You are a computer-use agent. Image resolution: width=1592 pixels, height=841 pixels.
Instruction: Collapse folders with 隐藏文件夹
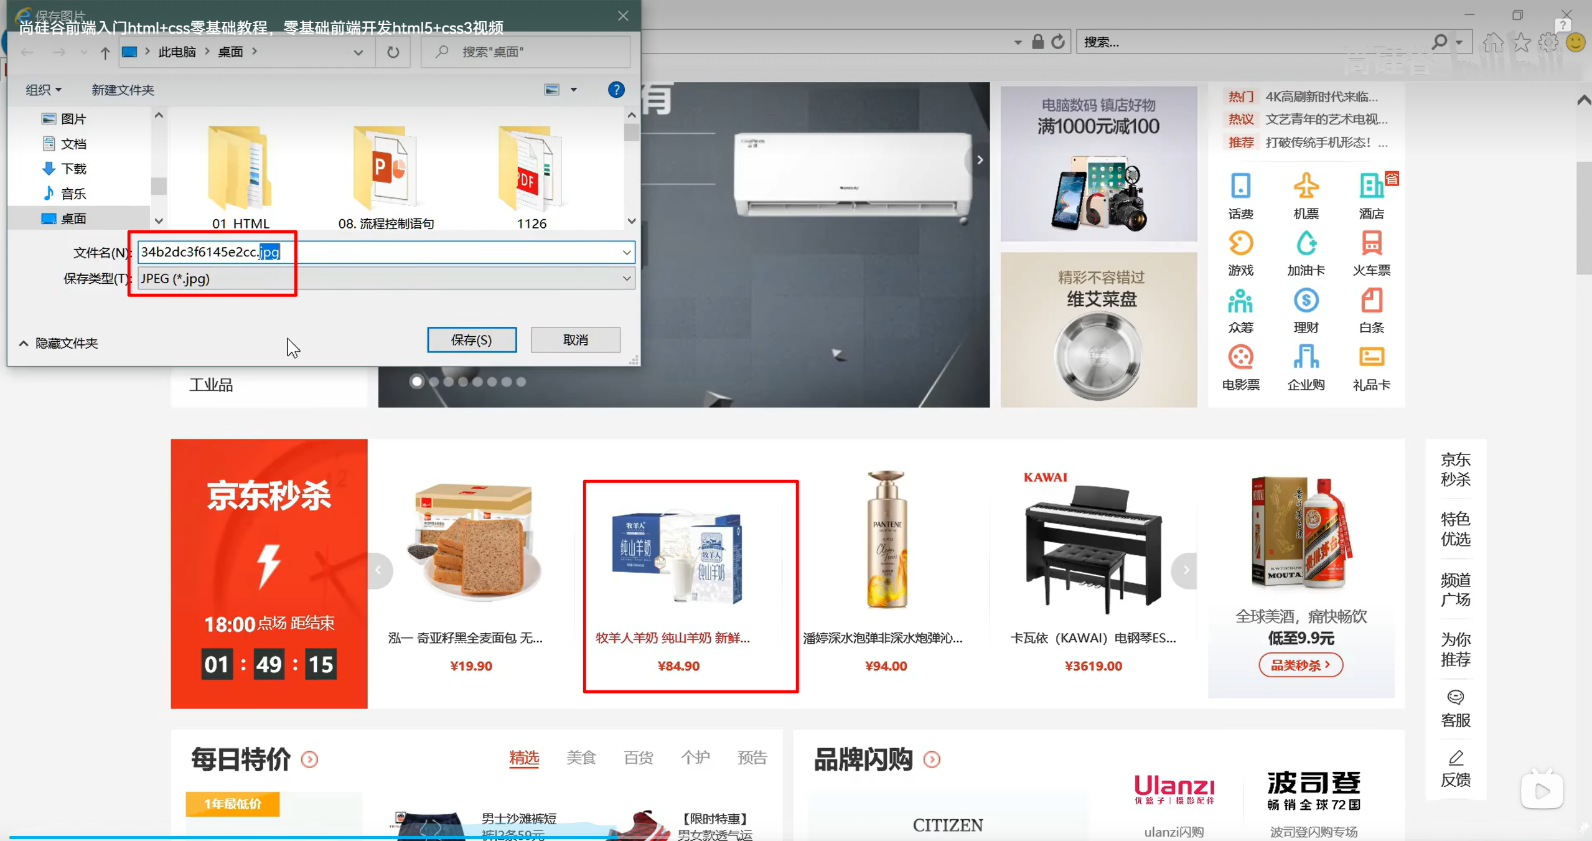click(x=59, y=343)
